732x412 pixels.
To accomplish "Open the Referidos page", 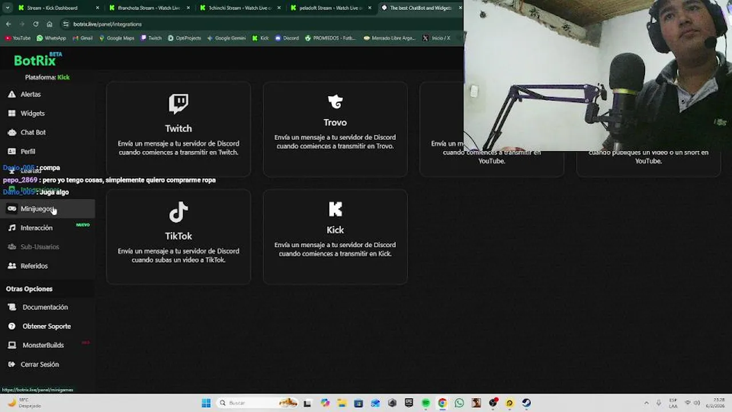I will tap(47, 266).
